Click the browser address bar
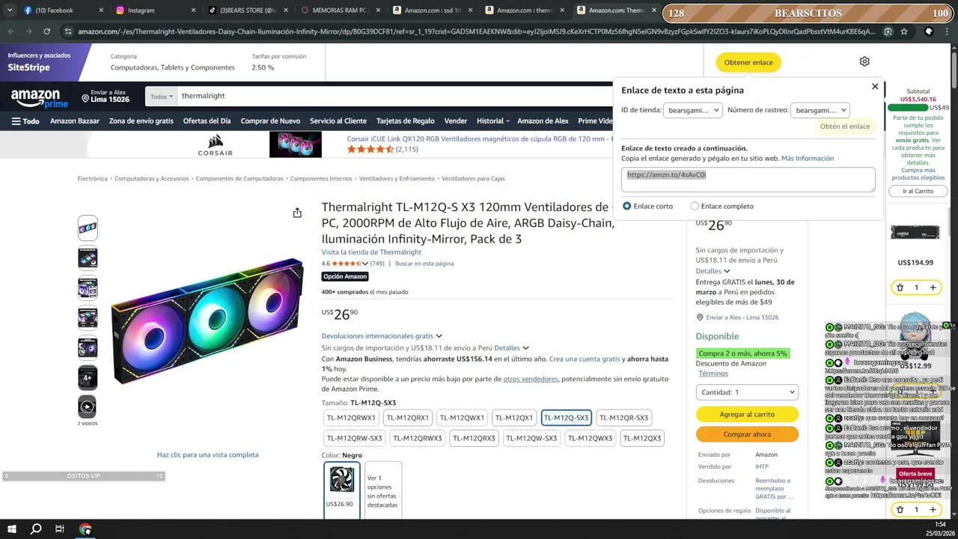Viewport: 958px width, 539px height. [x=475, y=31]
